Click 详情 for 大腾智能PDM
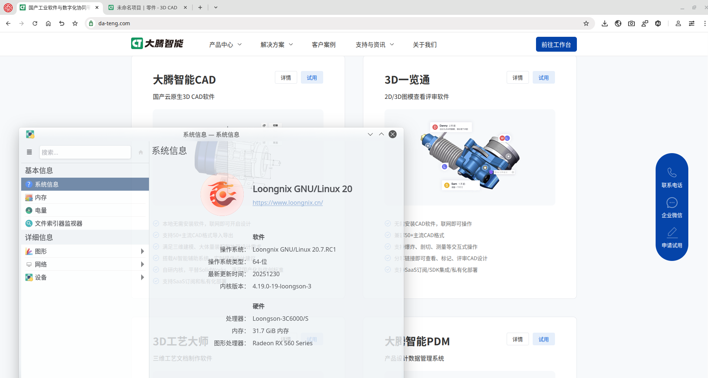This screenshot has height=378, width=708. [517, 339]
